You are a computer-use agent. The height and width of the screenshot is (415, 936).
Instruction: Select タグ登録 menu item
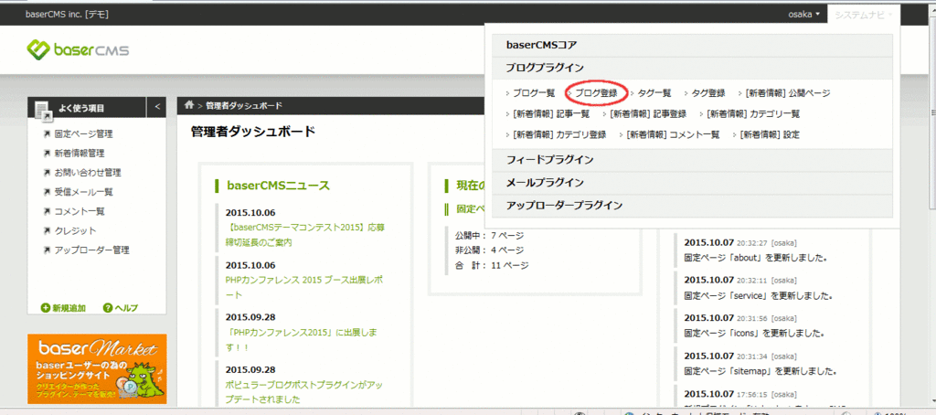click(x=708, y=93)
